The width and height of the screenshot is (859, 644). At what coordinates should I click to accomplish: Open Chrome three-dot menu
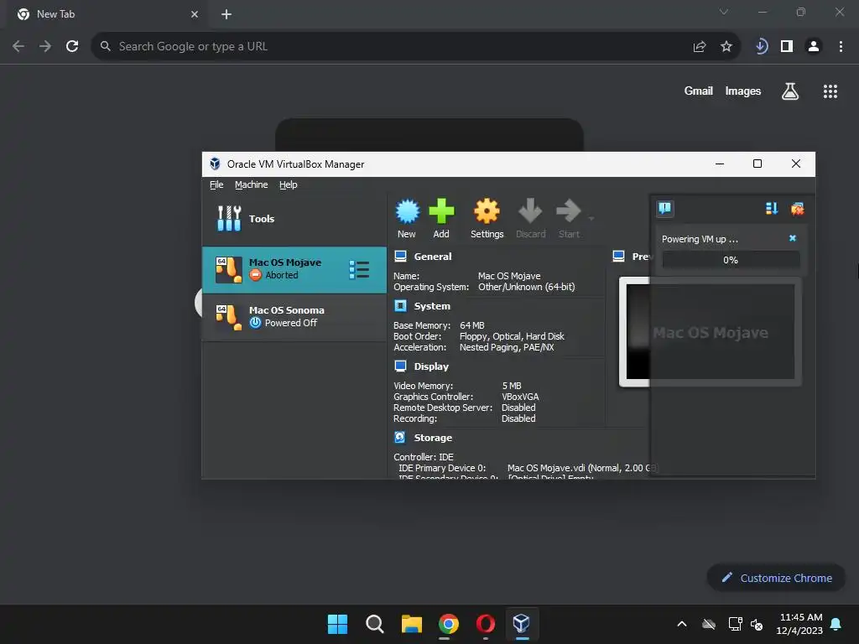[841, 46]
